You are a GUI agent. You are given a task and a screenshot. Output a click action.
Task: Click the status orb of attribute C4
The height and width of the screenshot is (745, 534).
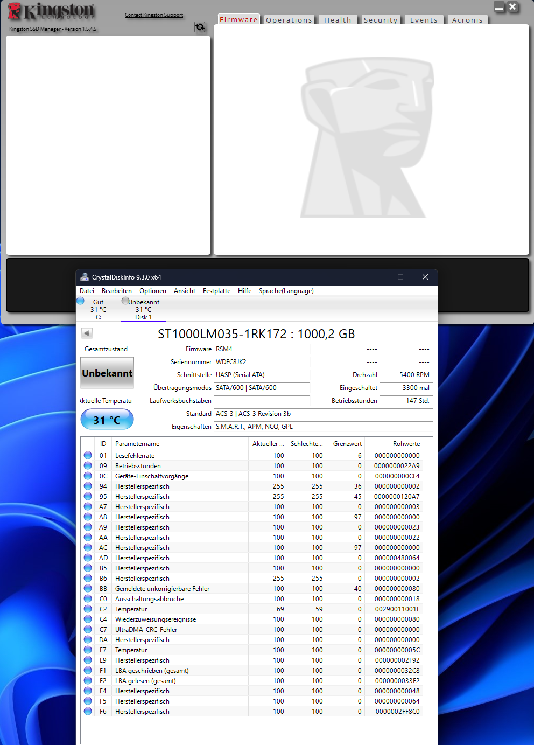88,619
